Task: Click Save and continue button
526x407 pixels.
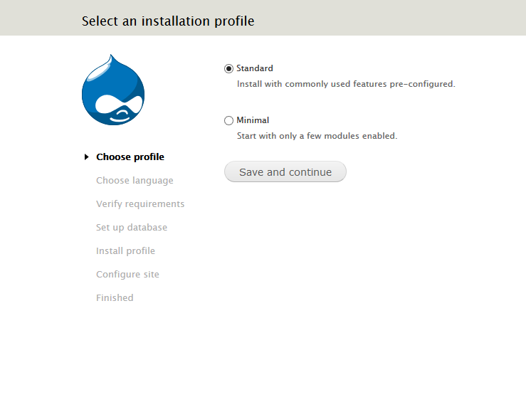Action: click(285, 171)
